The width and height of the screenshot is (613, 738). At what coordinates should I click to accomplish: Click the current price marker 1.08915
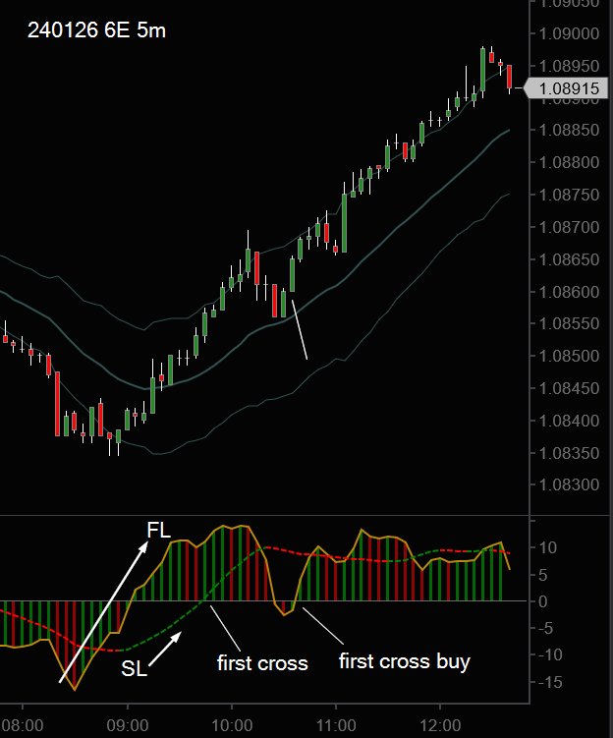(566, 88)
